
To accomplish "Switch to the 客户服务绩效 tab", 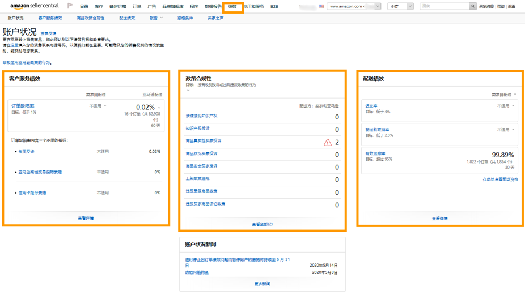I will 50,18.
